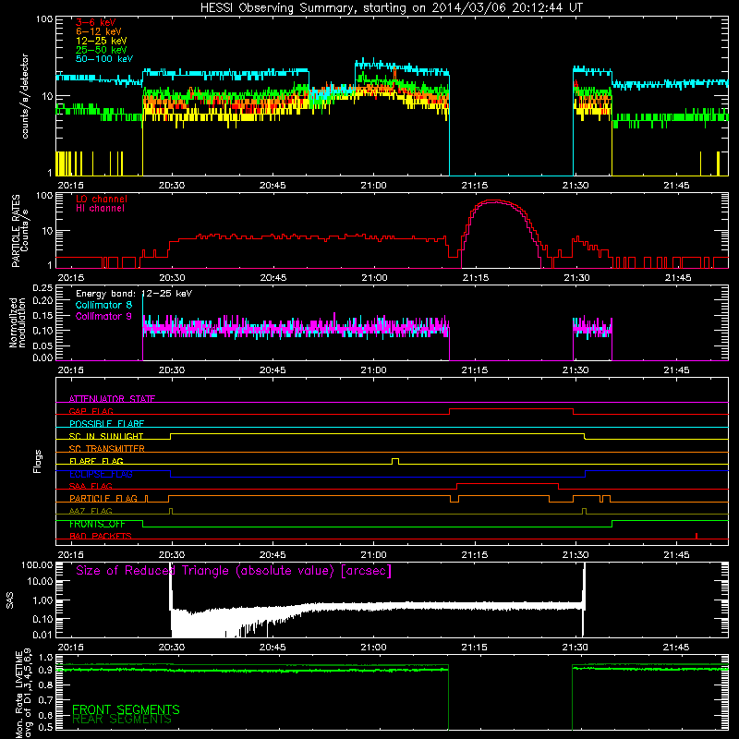This screenshot has height=739, width=739.
Task: Click the Flags panel axis title
Action: coord(37,461)
